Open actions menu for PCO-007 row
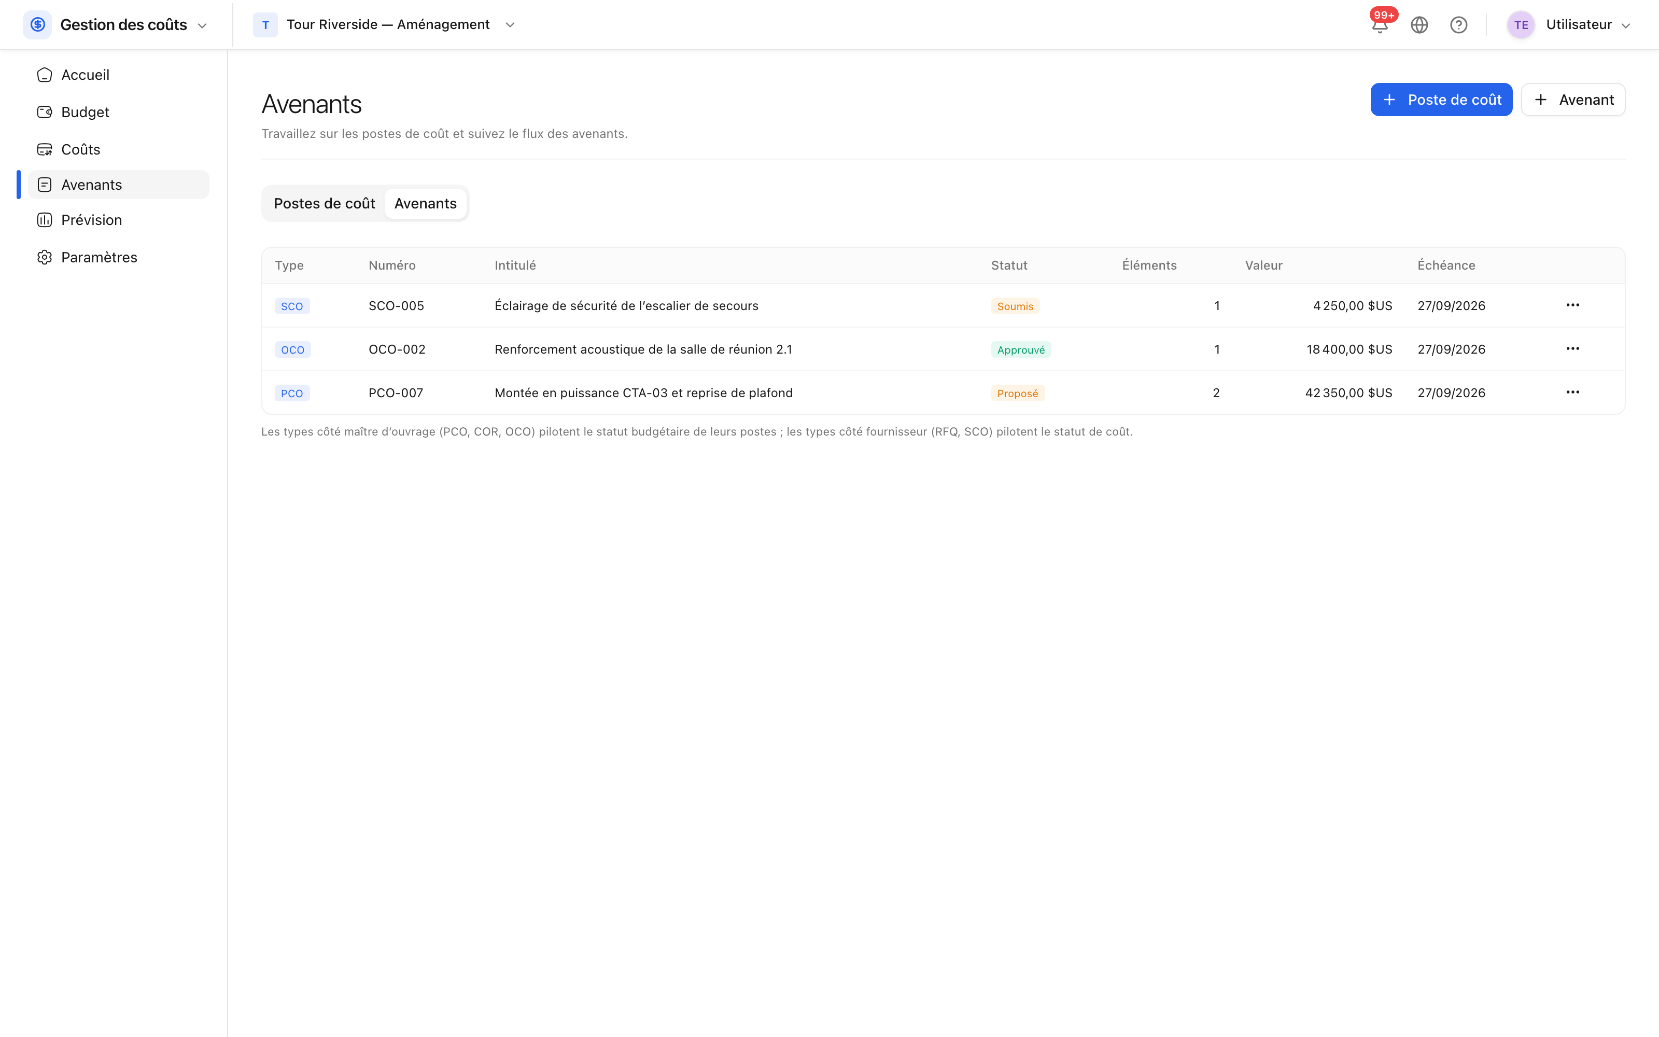Viewport: 1659px width, 1037px height. (x=1572, y=393)
